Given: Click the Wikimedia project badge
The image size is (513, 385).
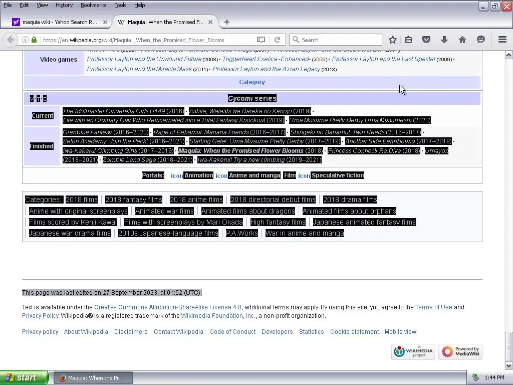Looking at the screenshot, I should (x=413, y=351).
